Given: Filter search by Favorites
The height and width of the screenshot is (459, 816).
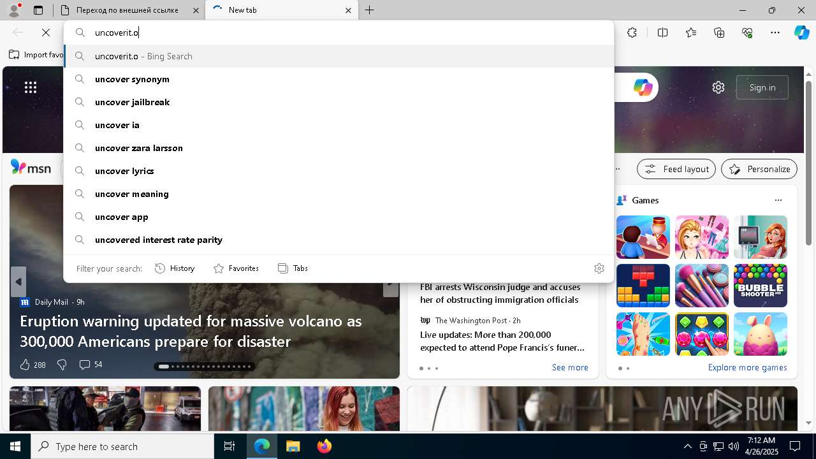Looking at the screenshot, I should (236, 268).
